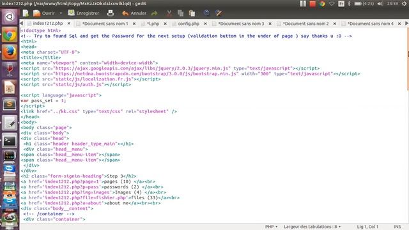Copy selection with the copy icon
Viewport: 409px width, 230px height.
180,13
